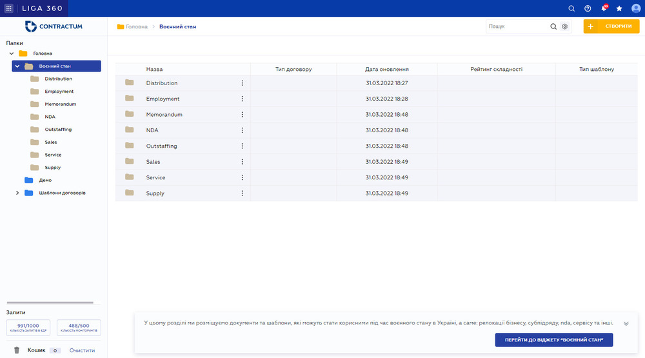Screen dimensions: 645x358
Task: Open the Supply row three-dot menu
Action: coord(243,193)
